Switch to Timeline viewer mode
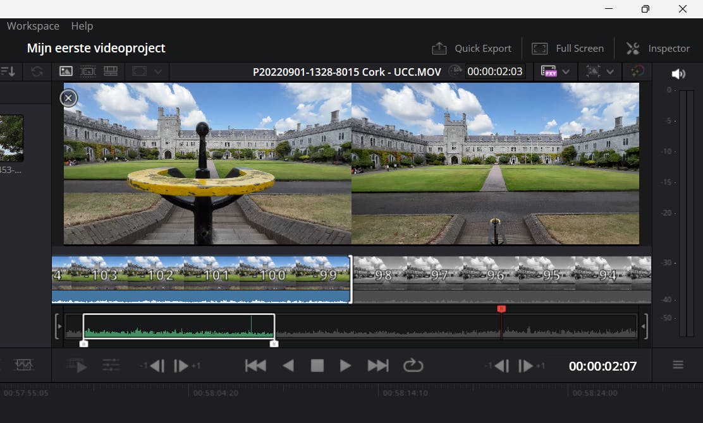Viewport: 703px width, 423px height. point(111,71)
